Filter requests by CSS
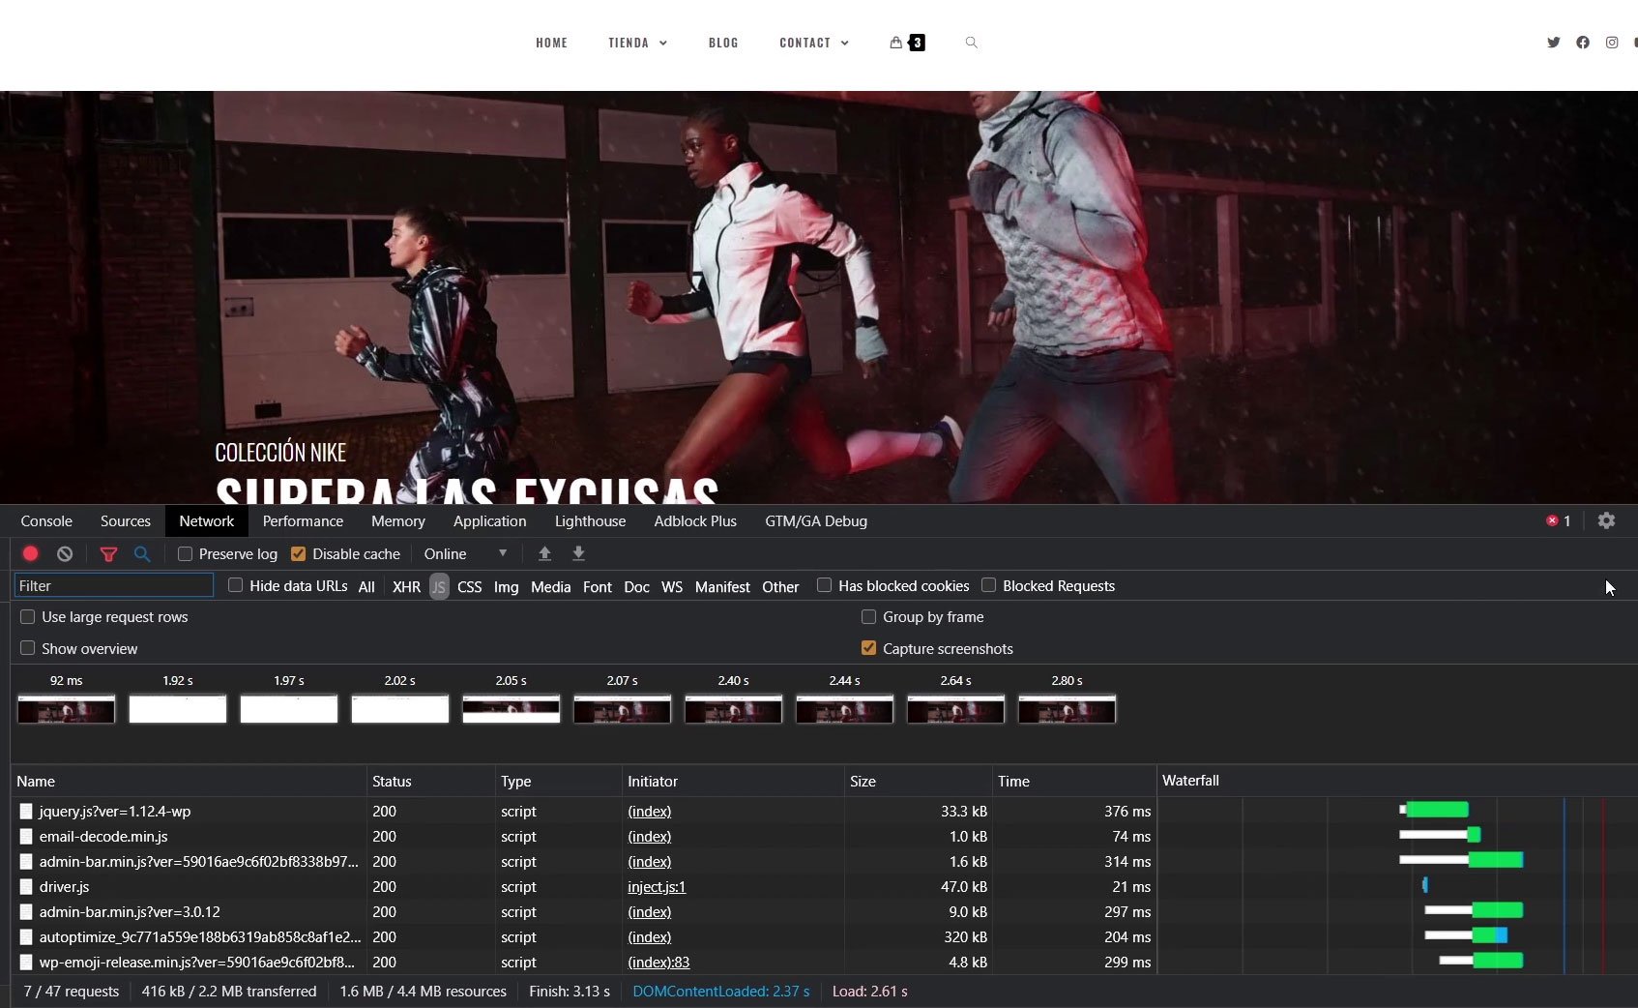Screen dimensions: 1638x1008 tap(469, 586)
